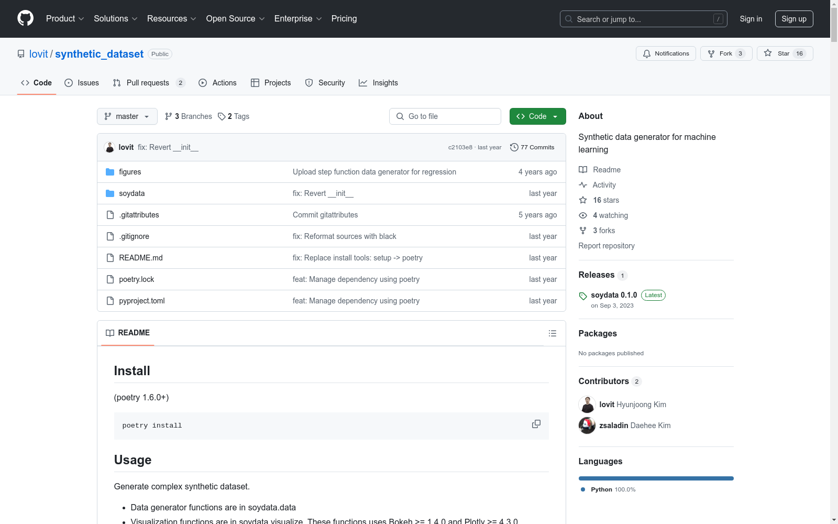Open the poetry.lock file

coord(136,279)
